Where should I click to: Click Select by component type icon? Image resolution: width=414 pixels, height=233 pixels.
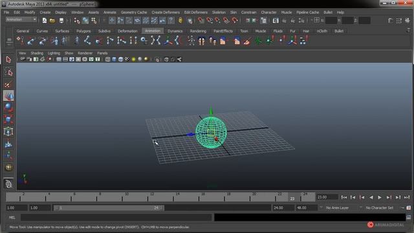tap(94, 20)
